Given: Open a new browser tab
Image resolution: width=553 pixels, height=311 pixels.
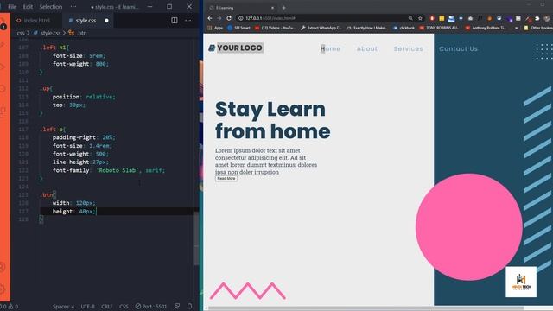Looking at the screenshot, I should click(x=284, y=8).
